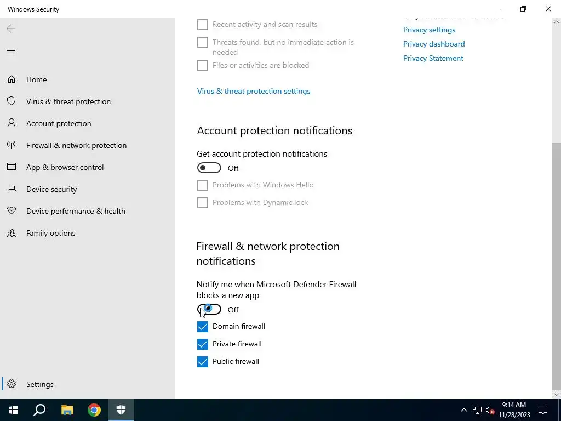The image size is (561, 421).
Task: Click the muted volume tray icon
Action: 490,410
